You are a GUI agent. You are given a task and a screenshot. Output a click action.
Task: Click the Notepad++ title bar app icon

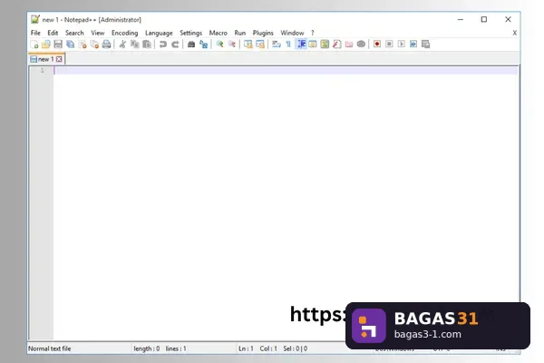35,19
